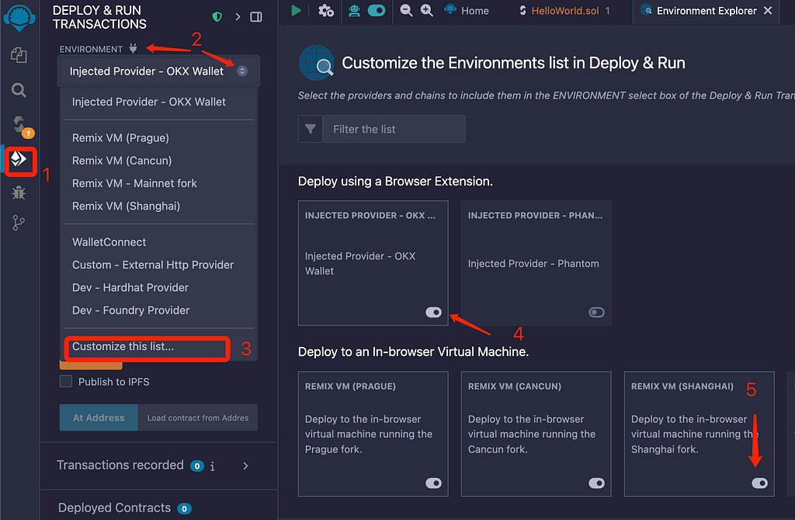Click the Filter the list input
The width and height of the screenshot is (795, 520).
click(394, 130)
